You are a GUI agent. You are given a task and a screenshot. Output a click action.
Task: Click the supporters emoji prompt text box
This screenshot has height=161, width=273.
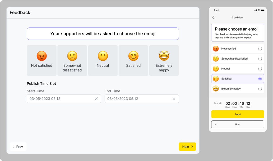click(x=103, y=34)
